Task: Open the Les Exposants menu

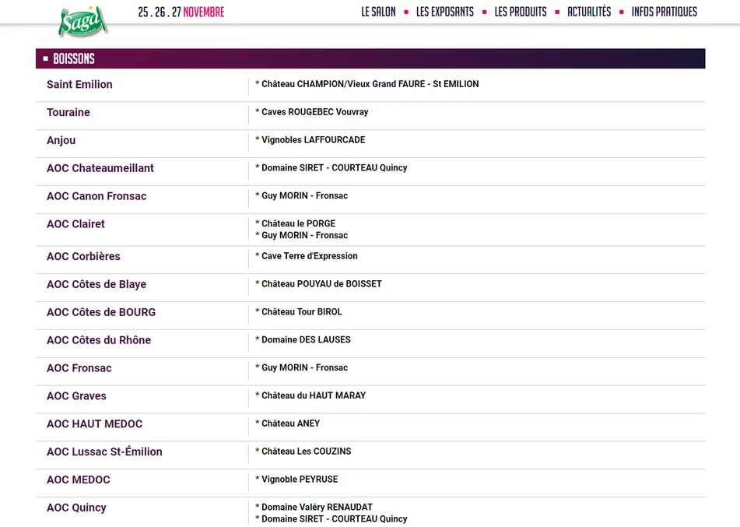Action: point(444,12)
